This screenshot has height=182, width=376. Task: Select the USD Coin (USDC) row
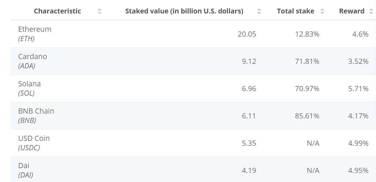(193, 143)
